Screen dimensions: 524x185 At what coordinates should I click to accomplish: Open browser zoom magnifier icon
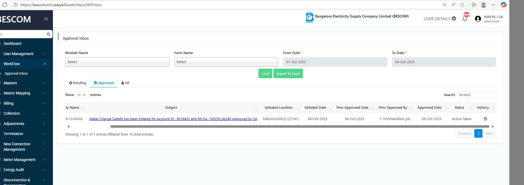coord(445,5)
